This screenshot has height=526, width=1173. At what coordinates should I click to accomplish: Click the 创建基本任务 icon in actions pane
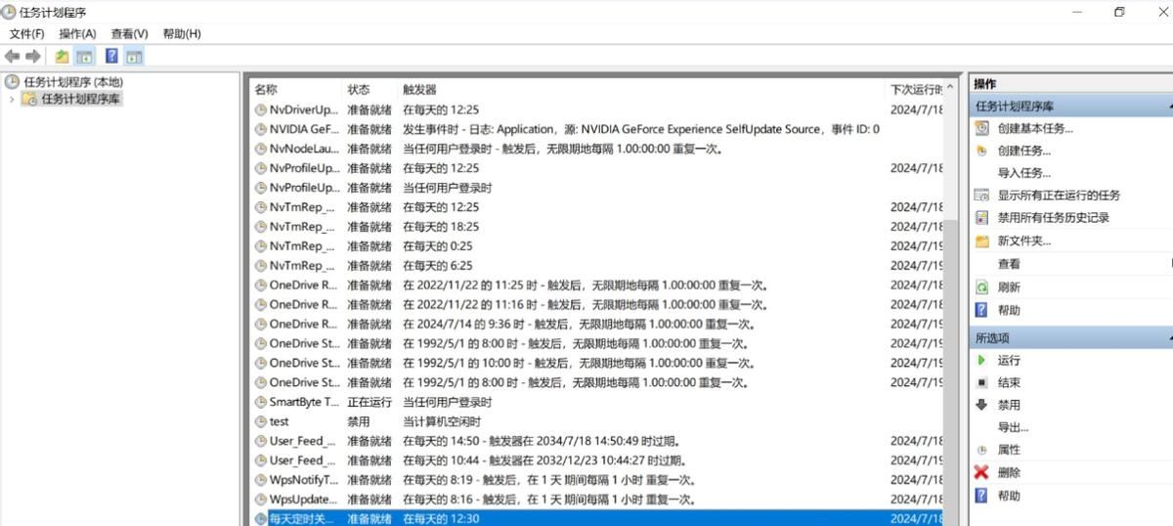click(982, 128)
